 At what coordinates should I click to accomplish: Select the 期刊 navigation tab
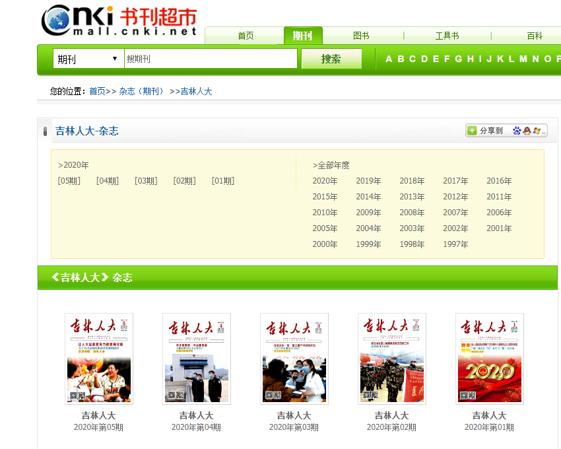tap(303, 36)
